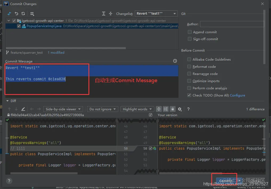Click the Refresh changes icon
The height and width of the screenshot is (189, 271).
tap(23, 14)
